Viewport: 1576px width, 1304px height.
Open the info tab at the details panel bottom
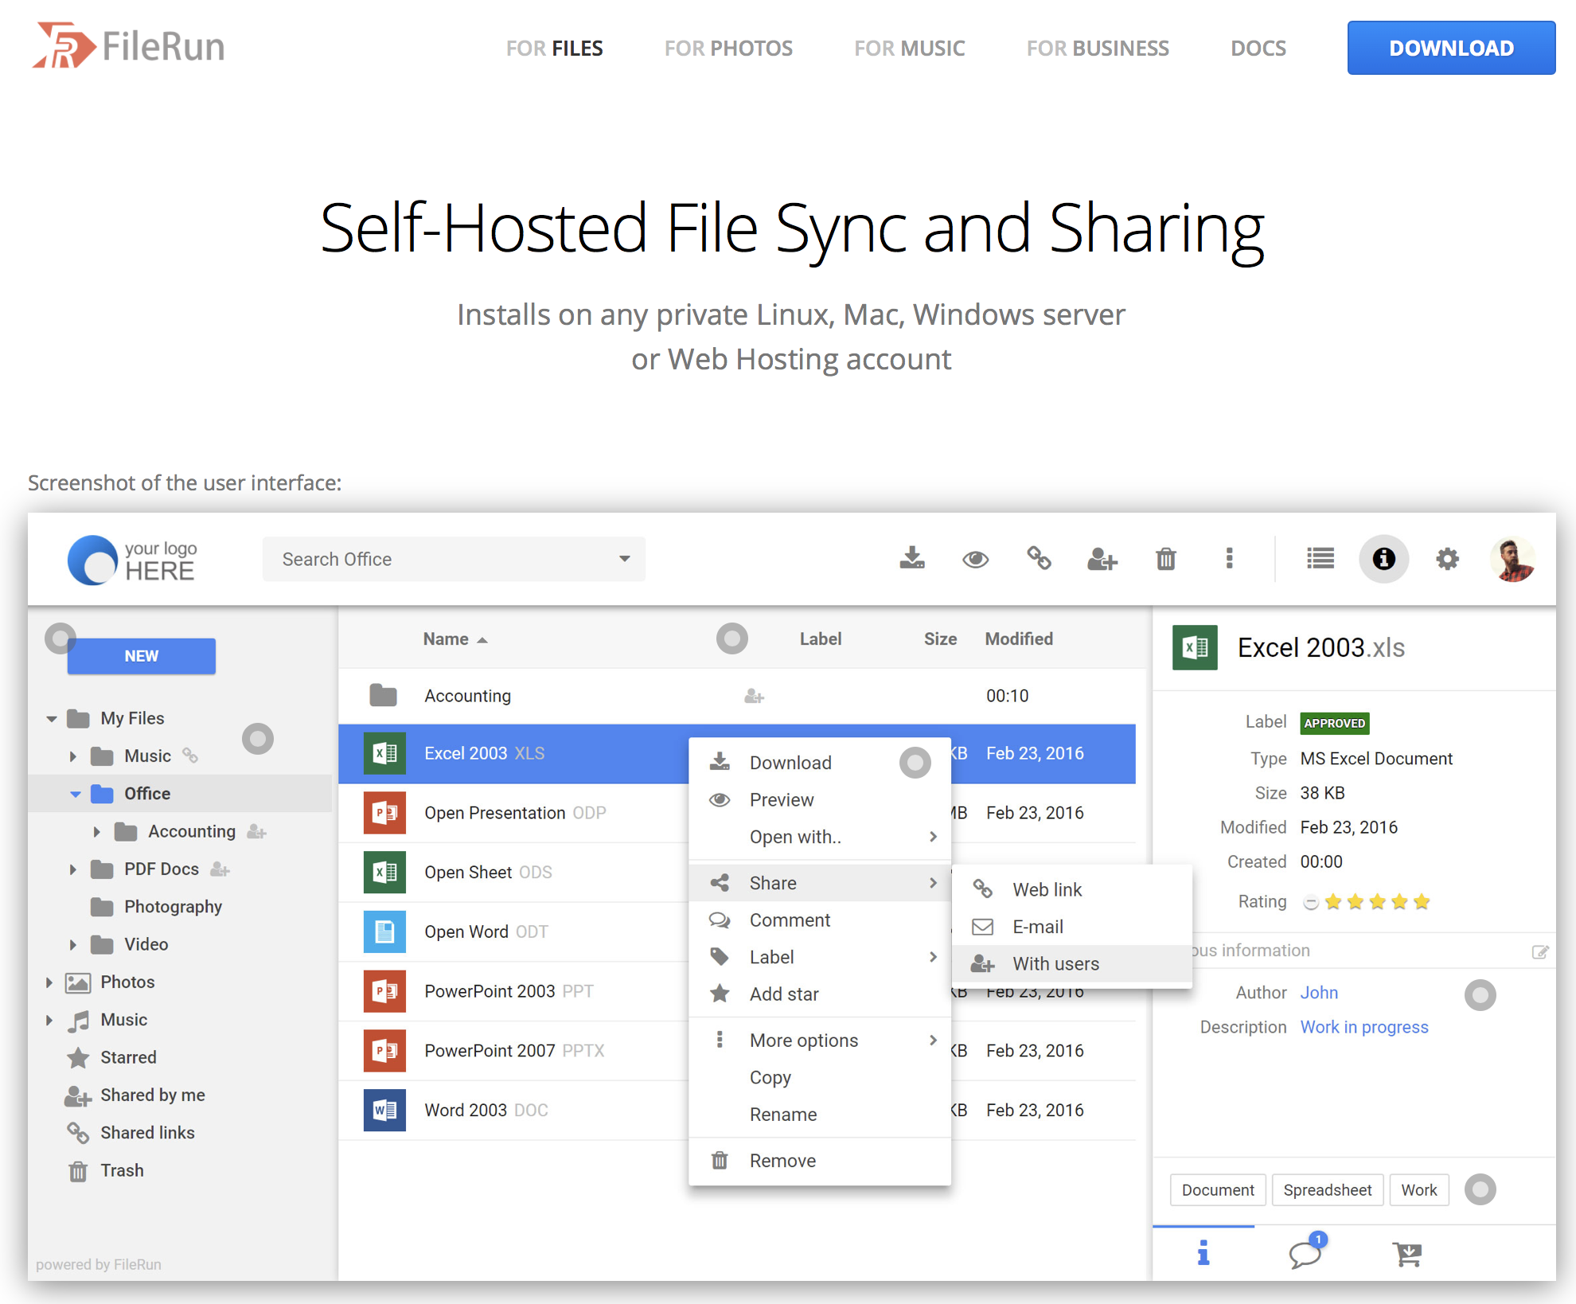pos(1203,1253)
